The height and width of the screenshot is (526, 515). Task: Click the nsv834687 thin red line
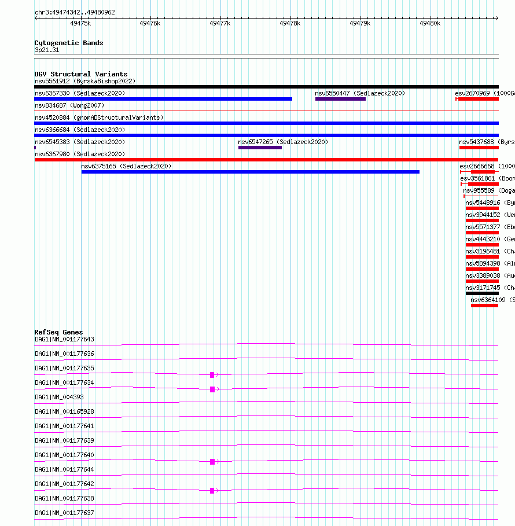point(266,111)
